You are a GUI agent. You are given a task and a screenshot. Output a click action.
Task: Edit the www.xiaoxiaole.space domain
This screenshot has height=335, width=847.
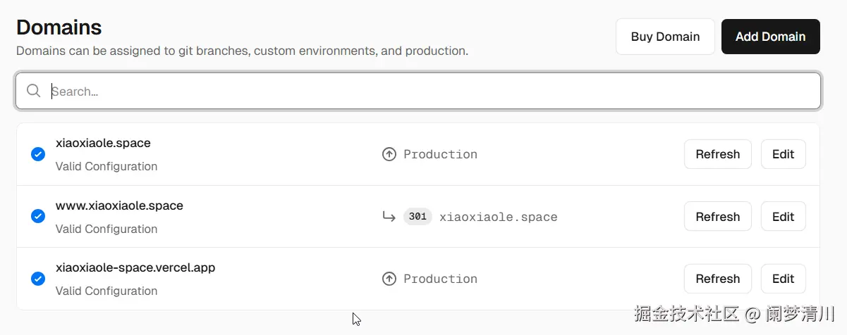(x=783, y=217)
